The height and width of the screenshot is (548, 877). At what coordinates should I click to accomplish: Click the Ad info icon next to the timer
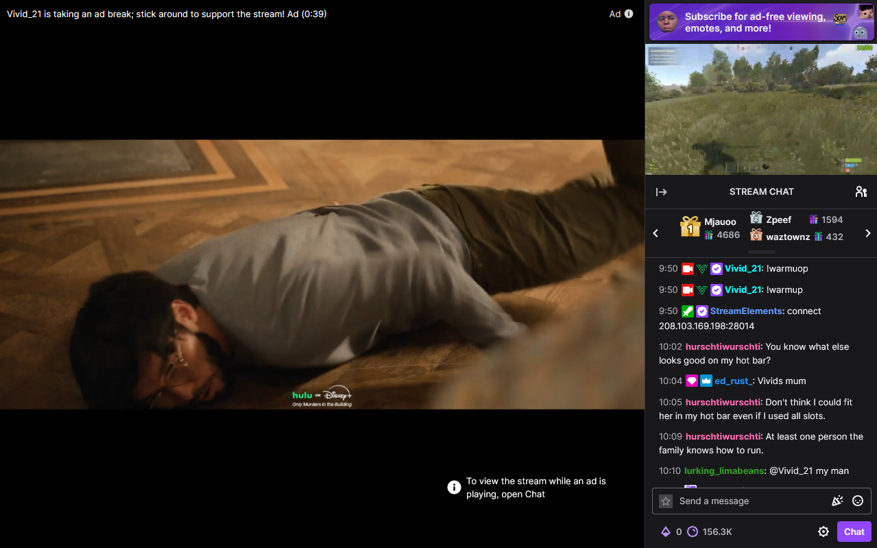click(629, 13)
